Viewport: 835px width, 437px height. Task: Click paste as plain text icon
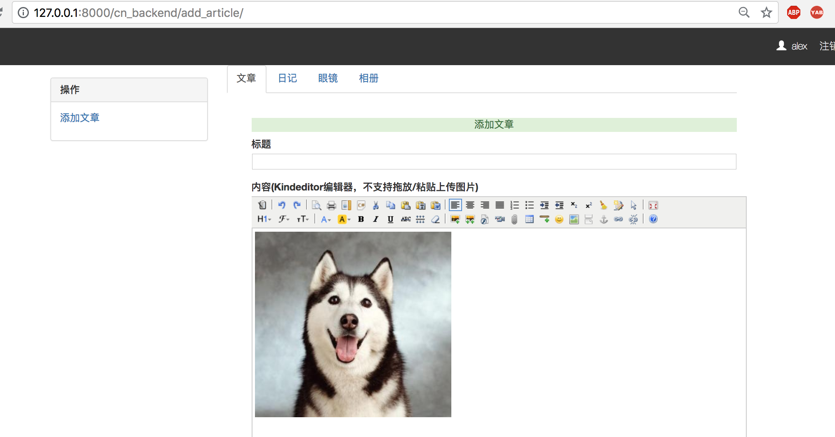tap(420, 205)
